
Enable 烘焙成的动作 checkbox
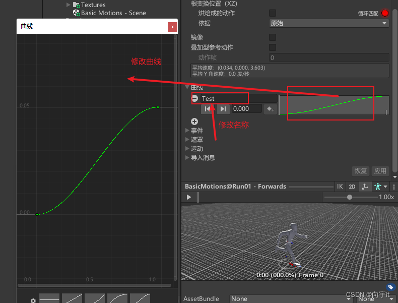click(273, 13)
